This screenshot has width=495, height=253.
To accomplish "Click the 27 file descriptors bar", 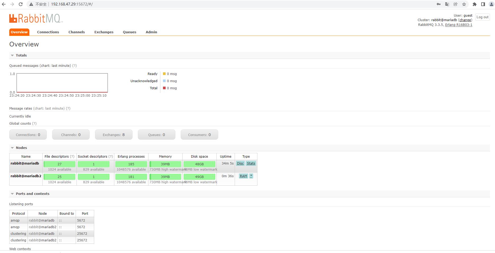I will tap(60, 164).
